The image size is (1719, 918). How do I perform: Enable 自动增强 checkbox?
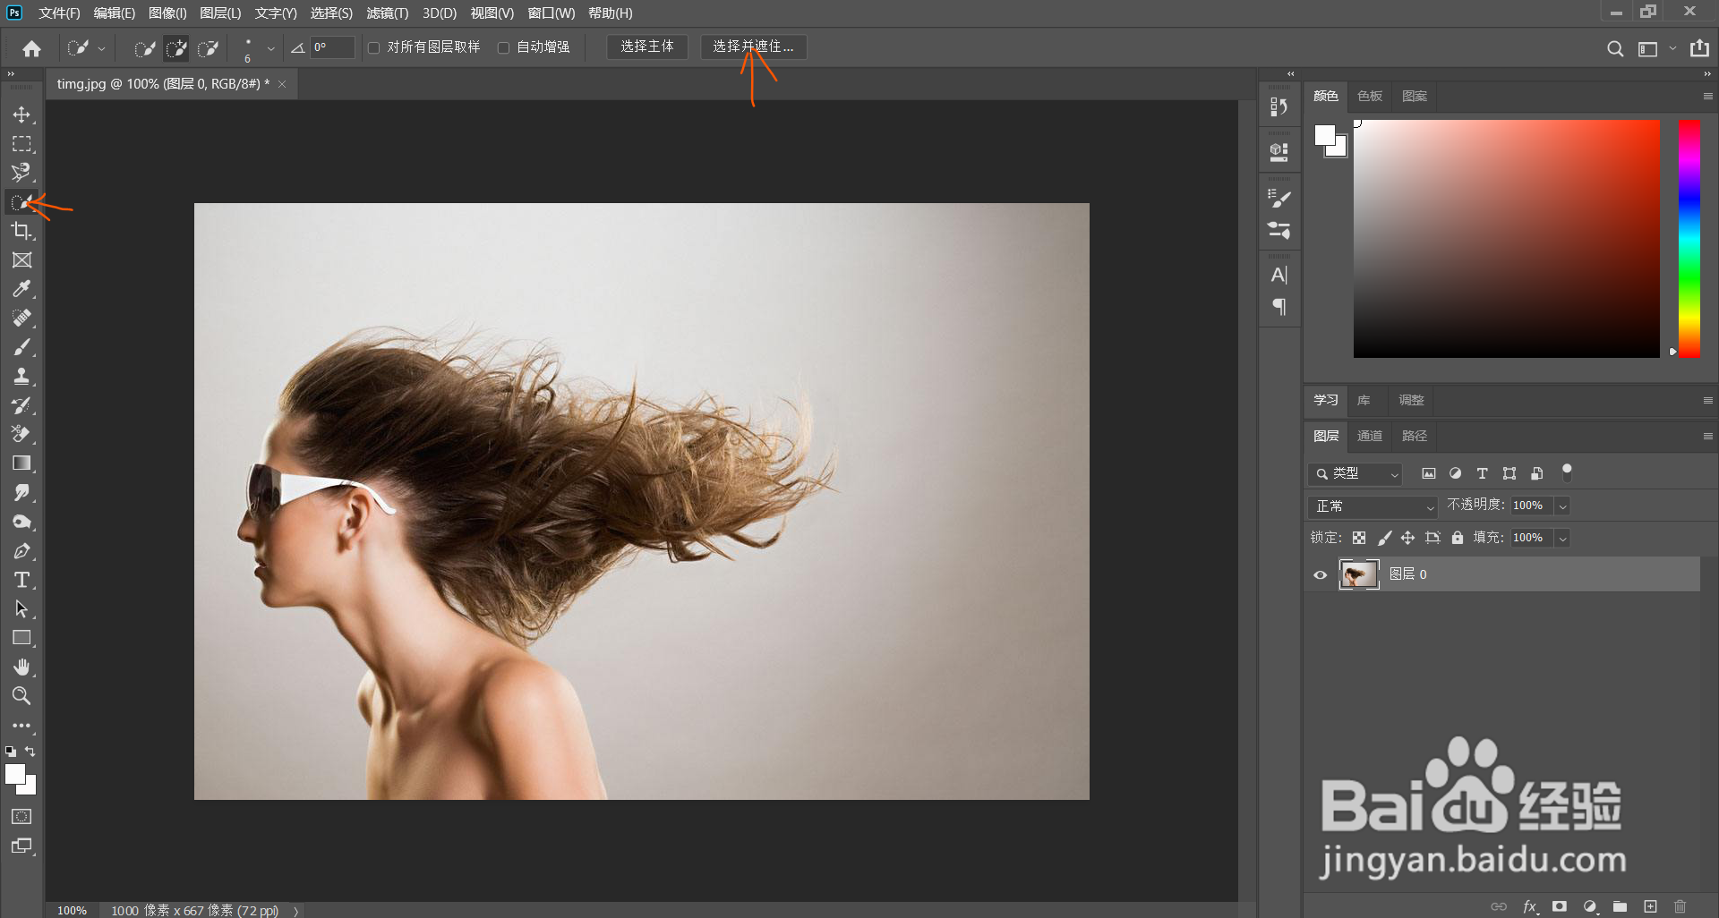pyautogui.click(x=503, y=47)
